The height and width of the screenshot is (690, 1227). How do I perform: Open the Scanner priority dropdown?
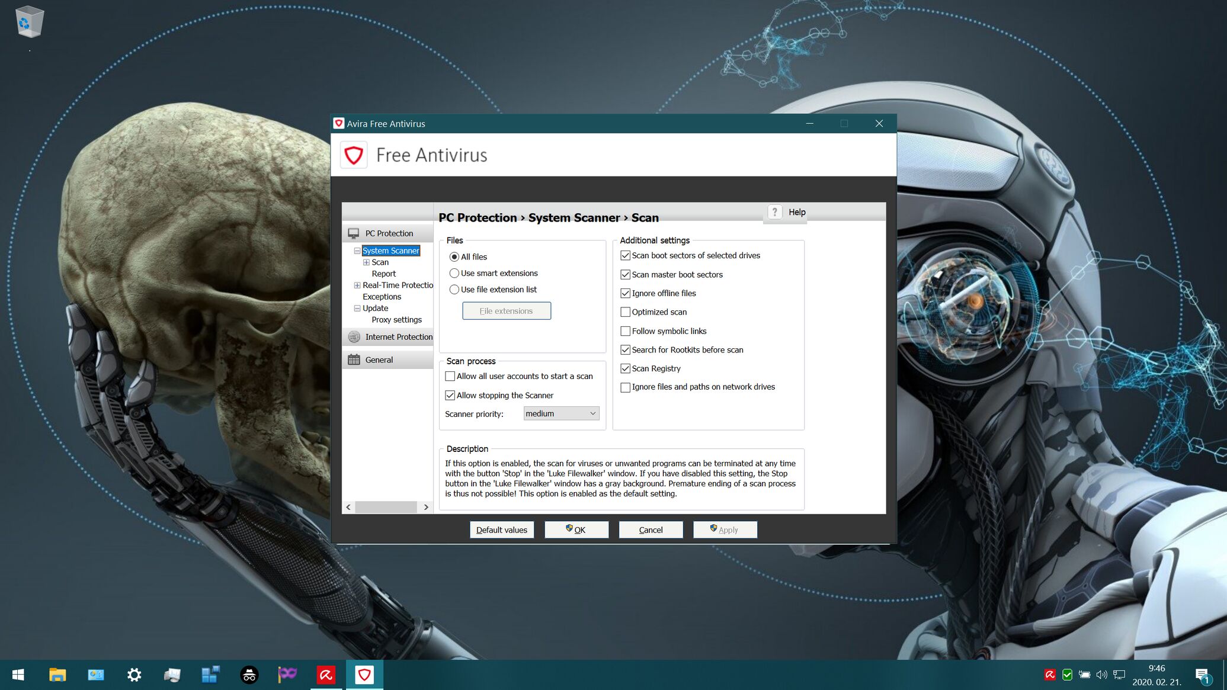pos(561,413)
